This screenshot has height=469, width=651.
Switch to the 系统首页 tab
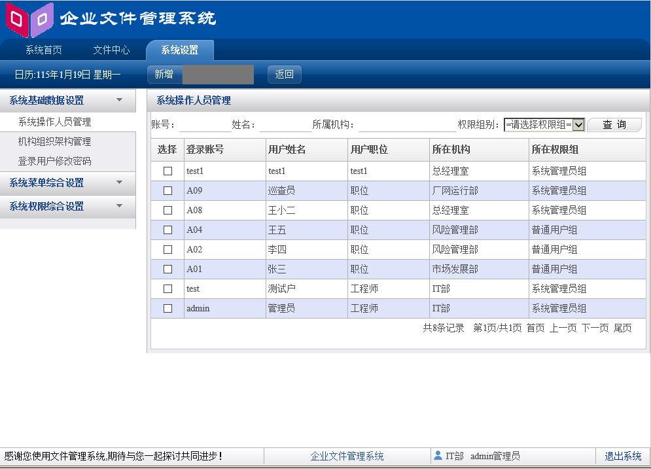(44, 50)
